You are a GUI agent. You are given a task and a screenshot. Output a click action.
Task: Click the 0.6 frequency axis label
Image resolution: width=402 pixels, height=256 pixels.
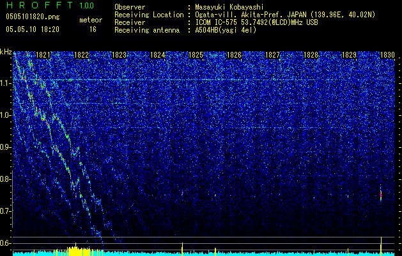(x=6, y=243)
